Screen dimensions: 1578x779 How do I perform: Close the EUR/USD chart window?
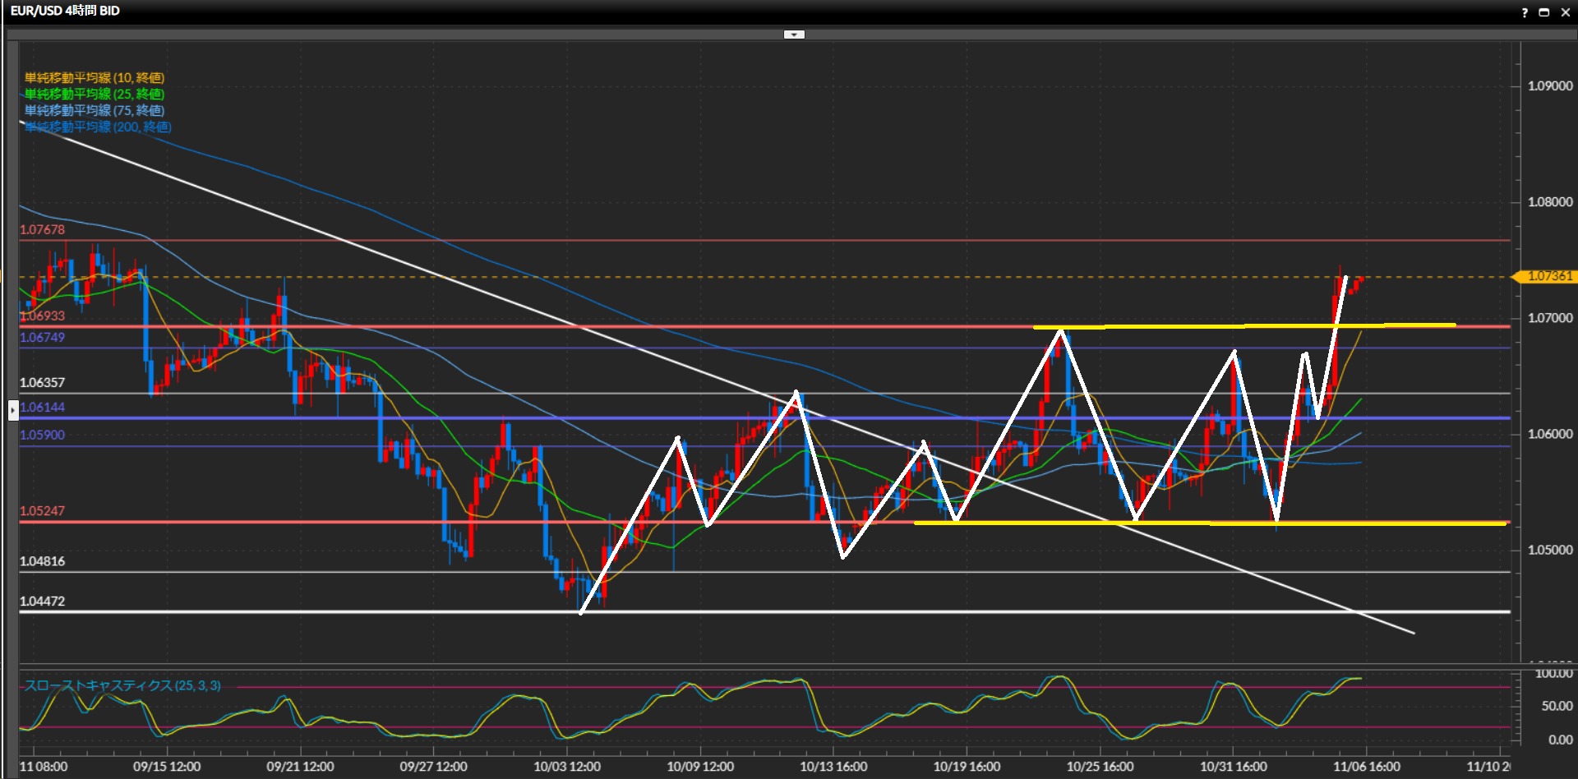(1565, 12)
